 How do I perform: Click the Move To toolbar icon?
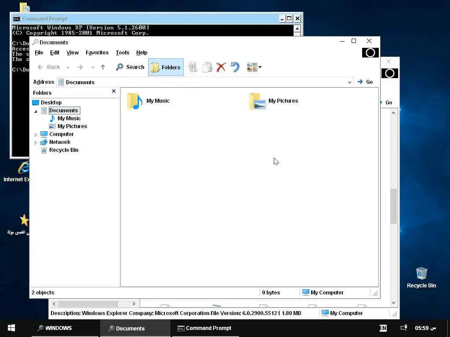193,67
